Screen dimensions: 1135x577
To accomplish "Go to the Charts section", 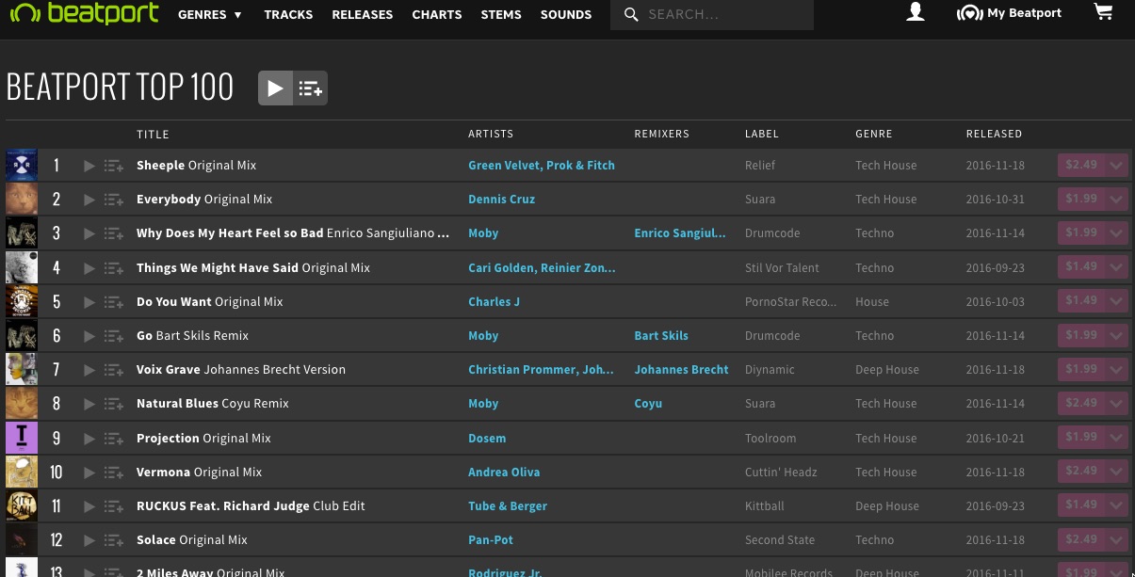I will [436, 15].
